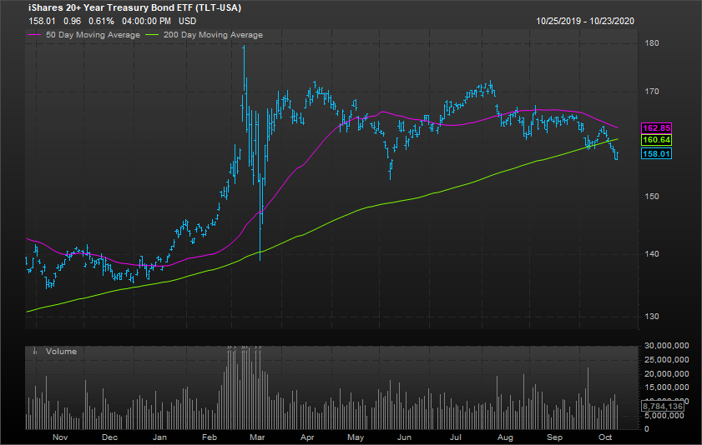Image resolution: width=702 pixels, height=445 pixels.
Task: Click the 200 Day Moving Average legend label
Action: tap(213, 35)
